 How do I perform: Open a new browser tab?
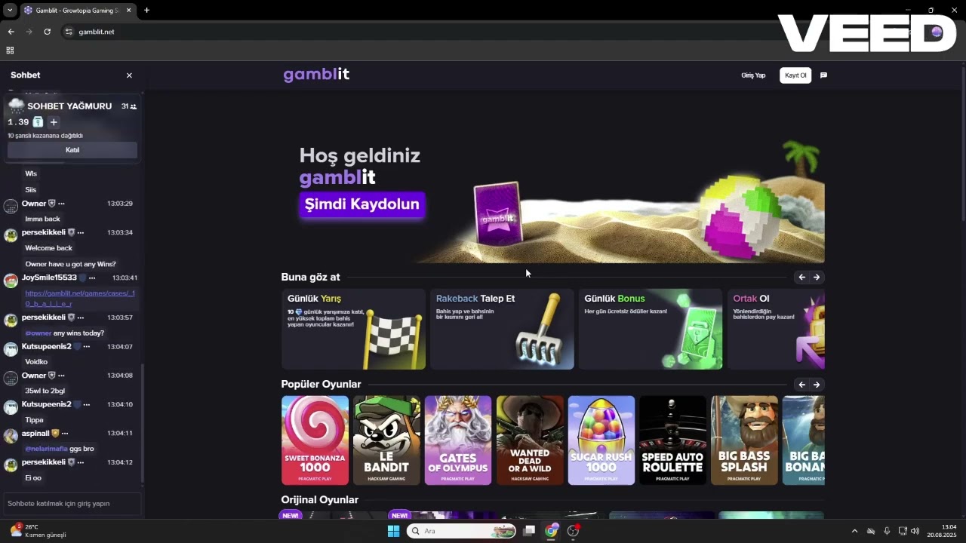pyautogui.click(x=146, y=10)
